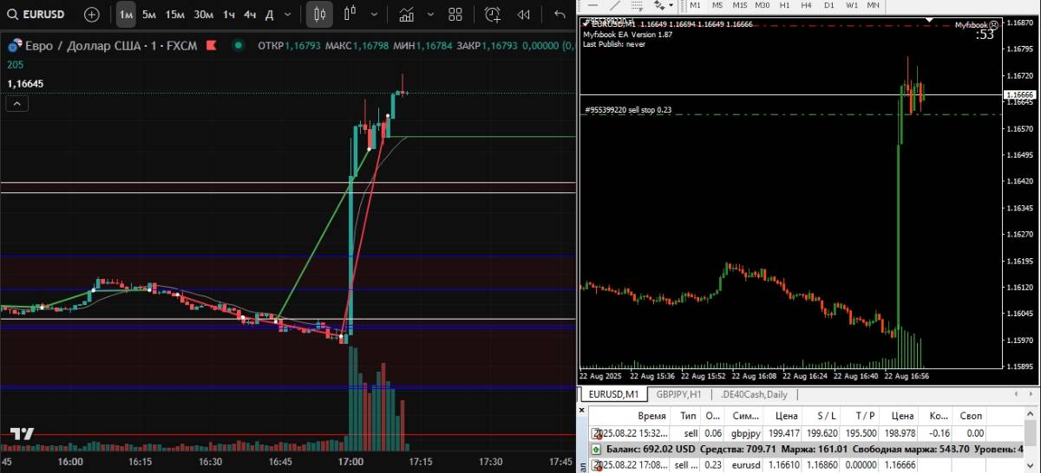Click the create alert clock icon
Image resolution: width=1041 pixels, height=473 pixels.
coord(493,14)
